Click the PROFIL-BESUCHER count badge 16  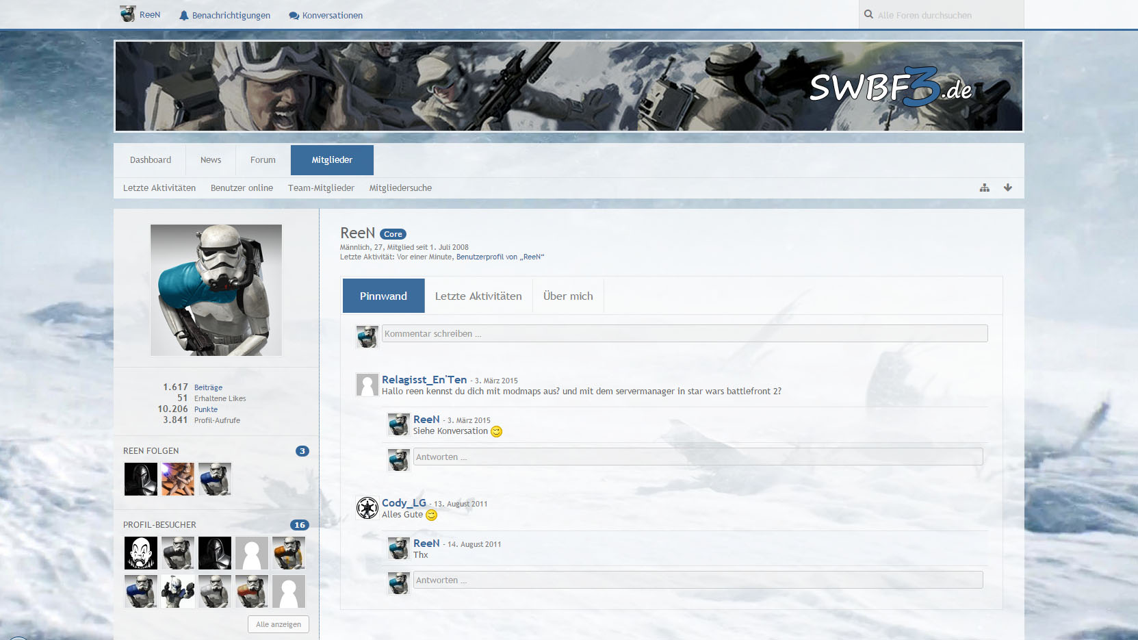pos(300,525)
